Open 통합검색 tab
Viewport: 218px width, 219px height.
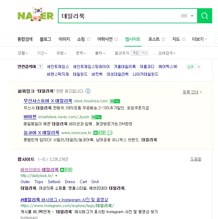(25, 39)
